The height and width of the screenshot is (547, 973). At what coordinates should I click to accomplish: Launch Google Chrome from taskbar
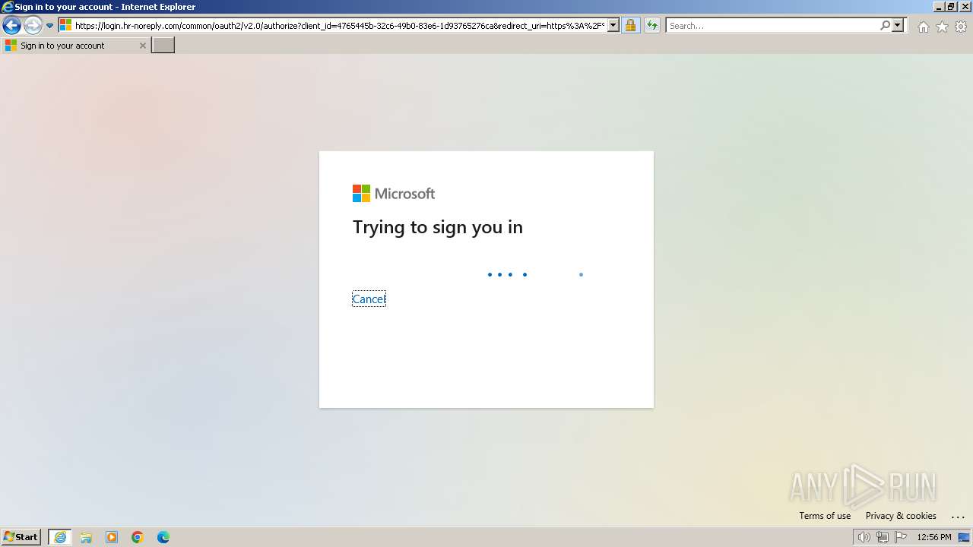138,537
